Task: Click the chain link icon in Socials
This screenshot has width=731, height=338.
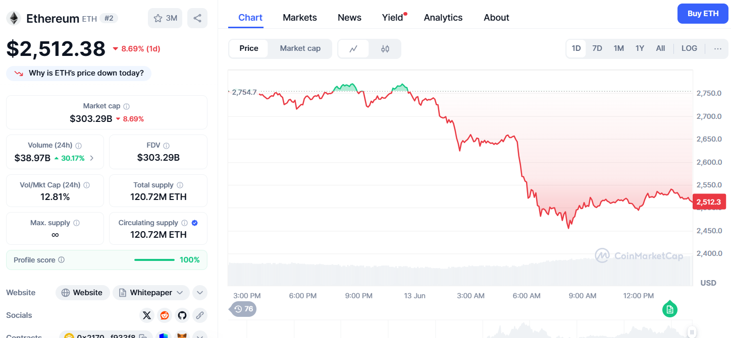Action: point(200,315)
